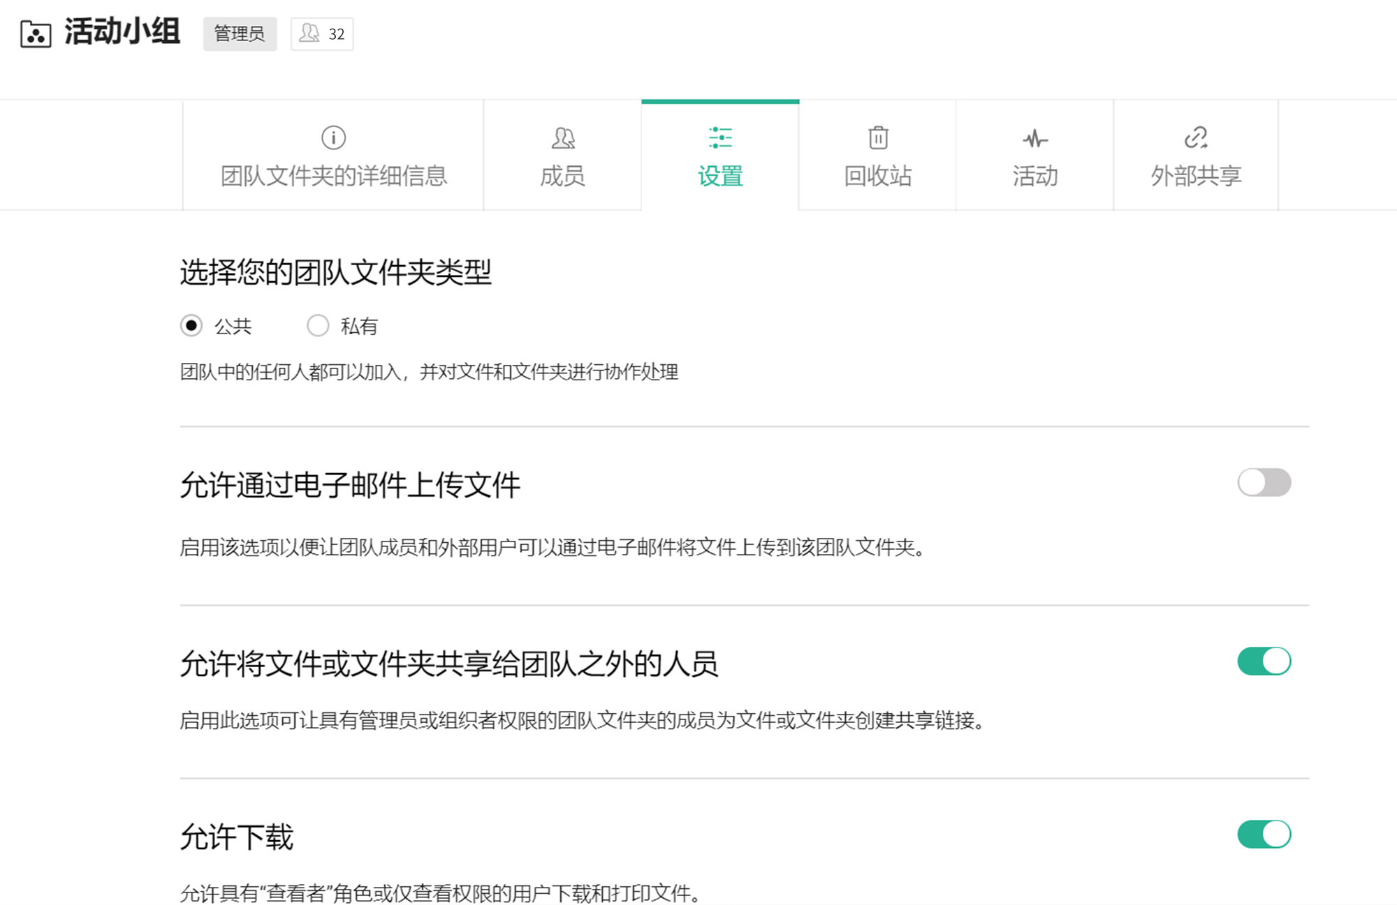
Task: Open the 团队文件夹的详细信息 tab label
Action: coord(334,175)
